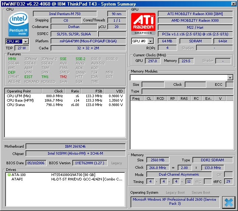This screenshot has height=211, width=238.
Task: Click the PCIe v1.1 x16 bus field
Action: pyautogui.click(x=195, y=34)
